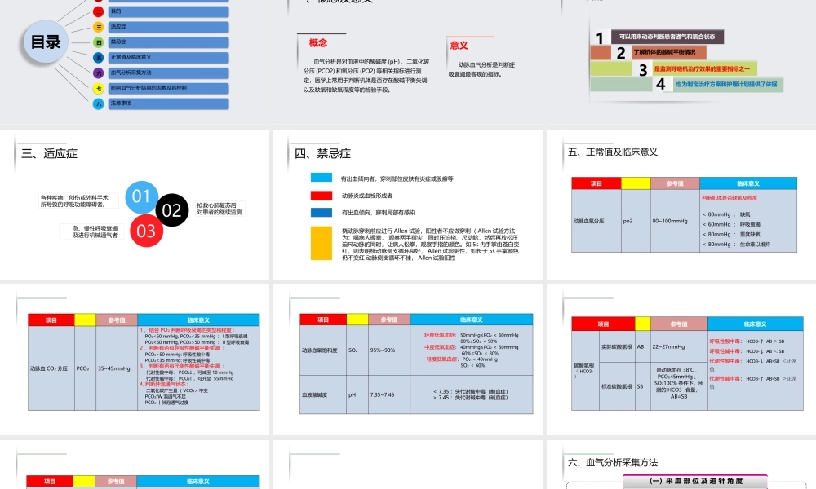The height and width of the screenshot is (489, 816).
Task: Click the green "四" circle beside 禁忌症
Action: 99,42
